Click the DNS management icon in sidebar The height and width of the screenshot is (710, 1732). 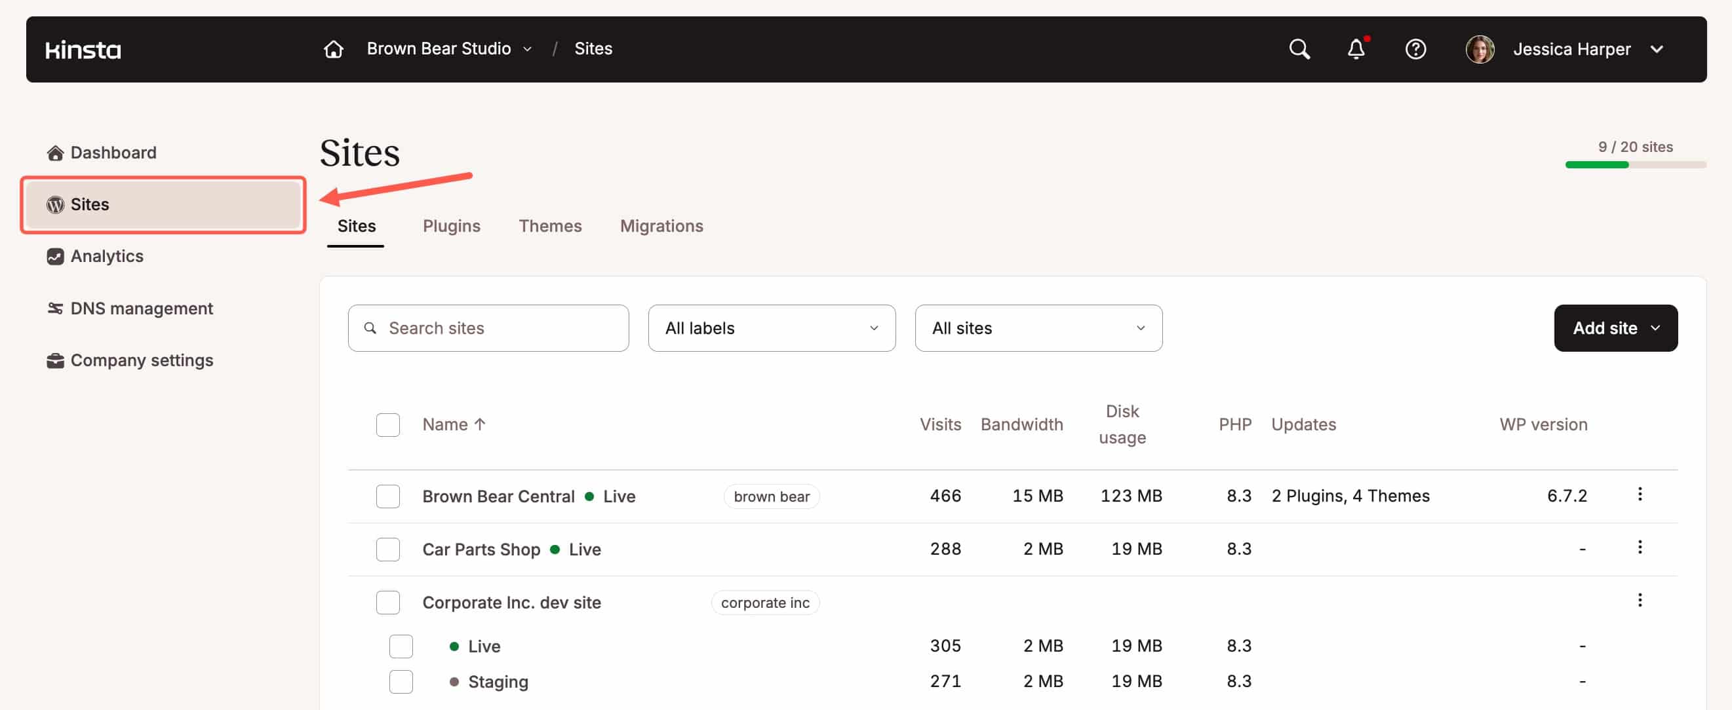pos(55,308)
